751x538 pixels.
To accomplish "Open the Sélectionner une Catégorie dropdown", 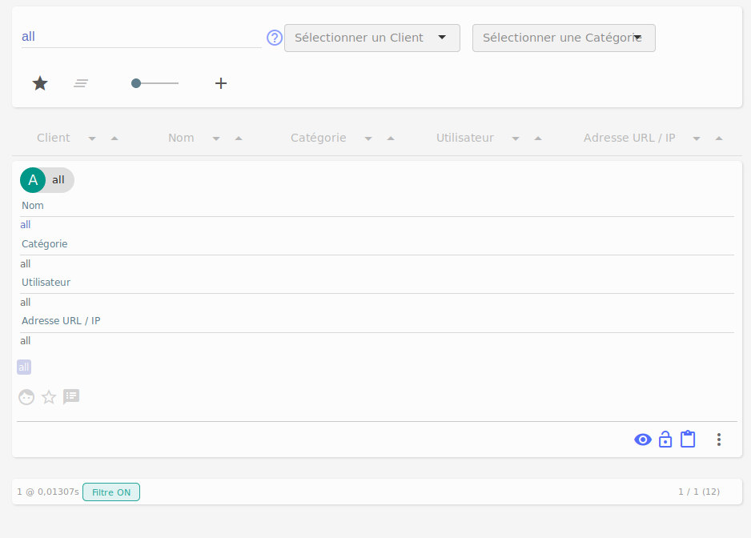I will click(x=563, y=38).
